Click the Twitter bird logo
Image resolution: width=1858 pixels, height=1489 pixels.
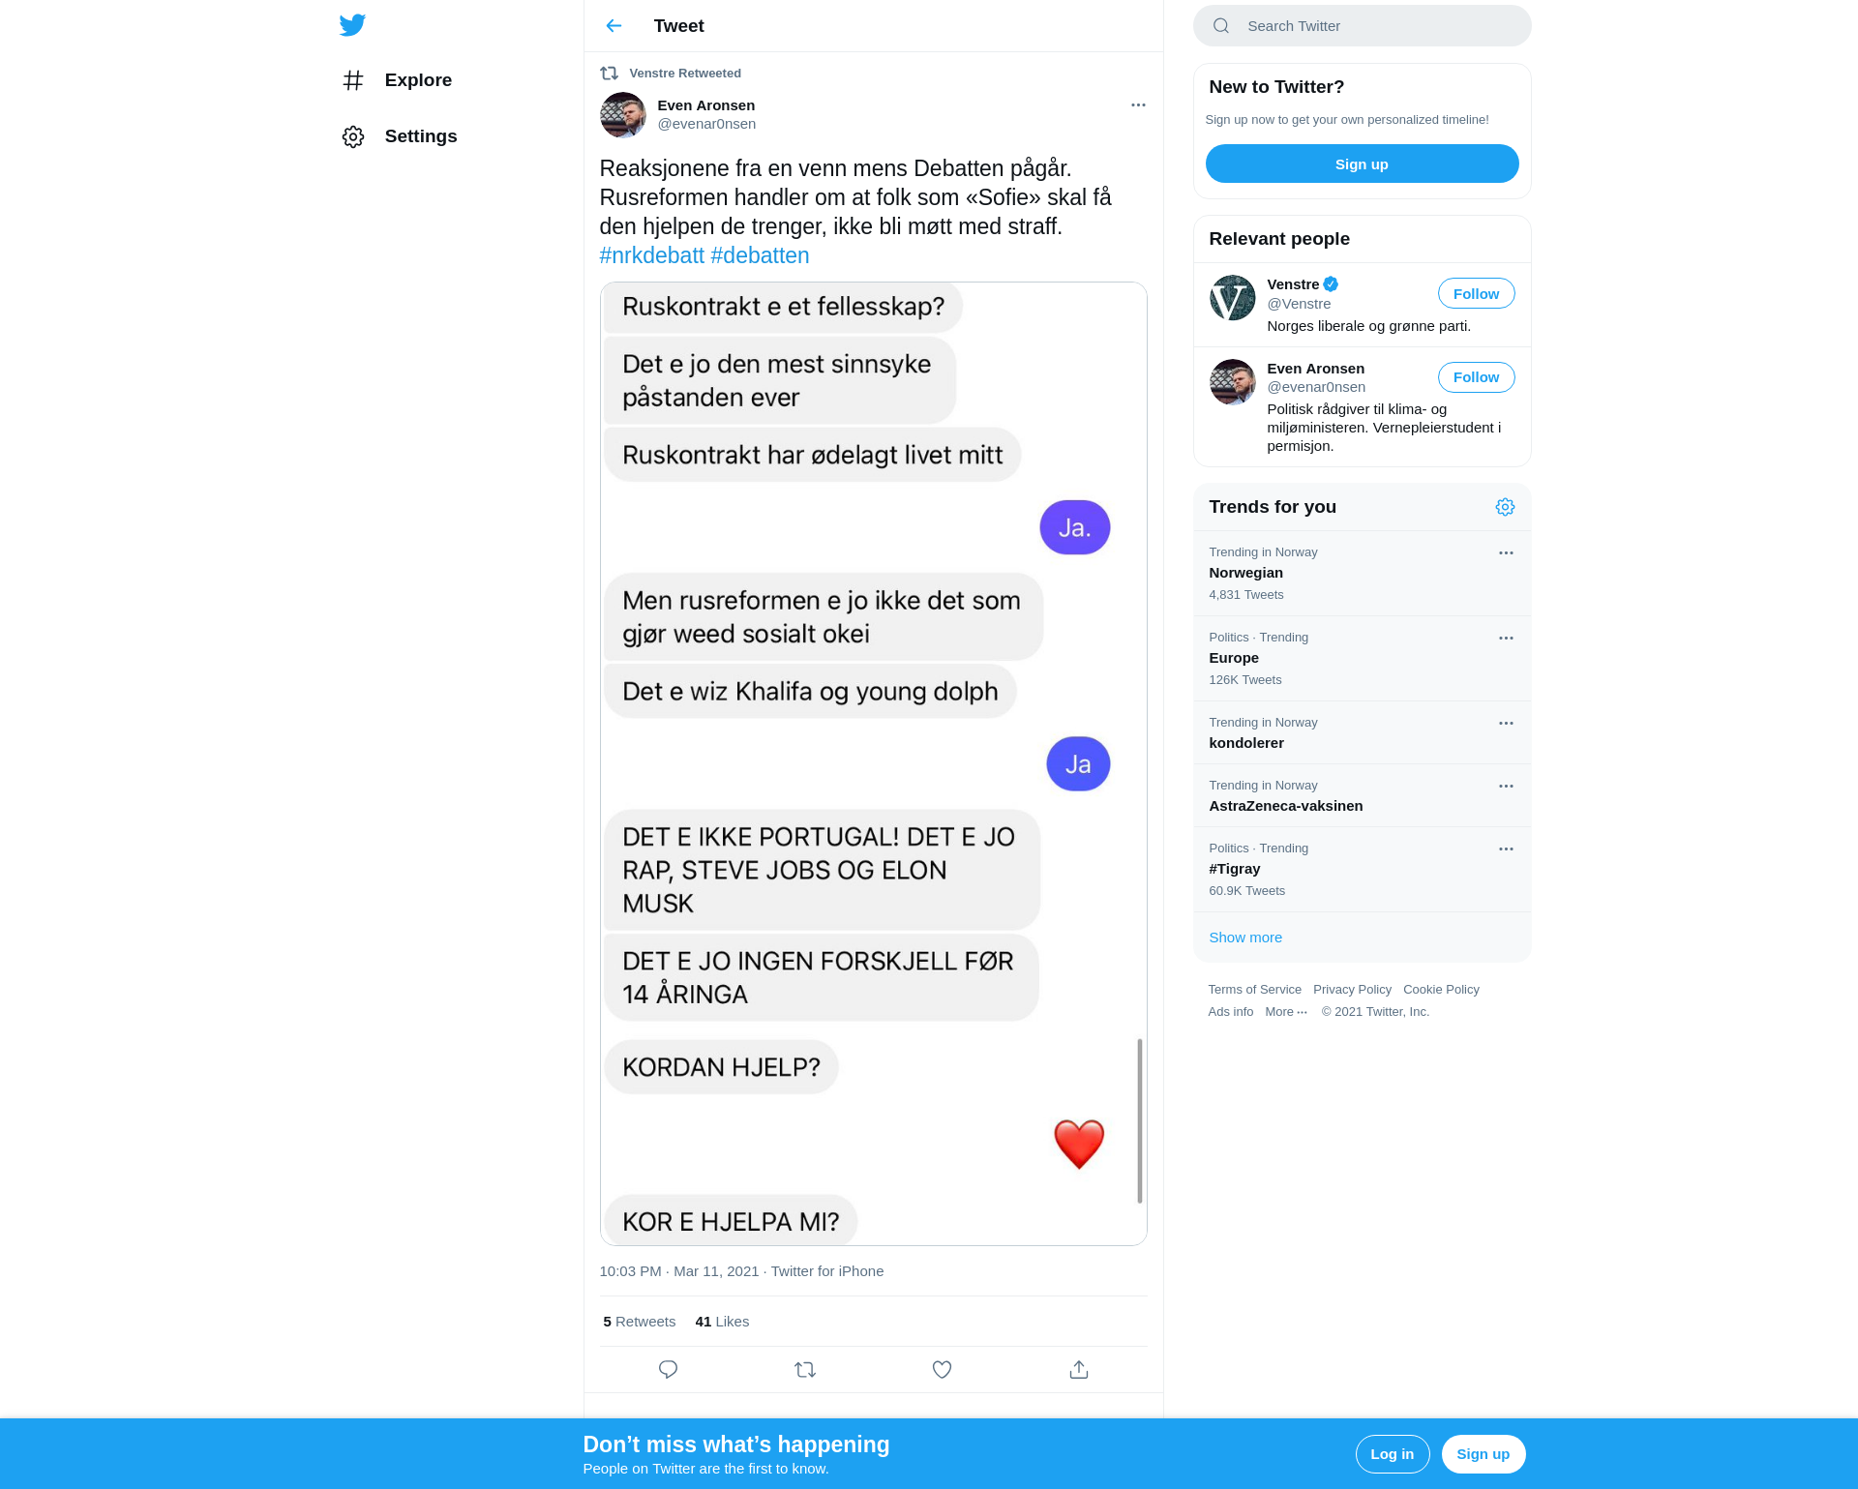point(352,25)
